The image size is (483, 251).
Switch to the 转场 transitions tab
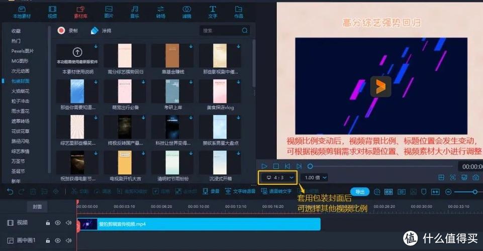pos(160,13)
